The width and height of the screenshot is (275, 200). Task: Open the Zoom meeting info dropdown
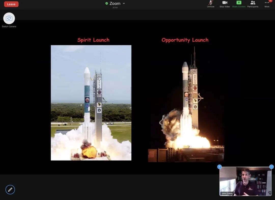(x=124, y=3)
